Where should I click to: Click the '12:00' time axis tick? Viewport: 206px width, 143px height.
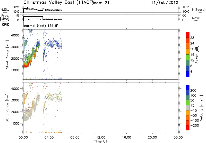tap(101, 138)
